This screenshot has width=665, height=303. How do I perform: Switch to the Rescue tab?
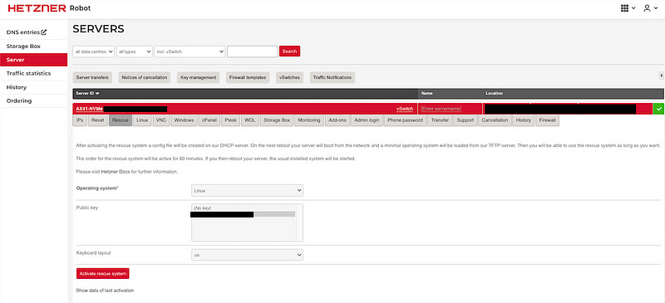coord(121,120)
